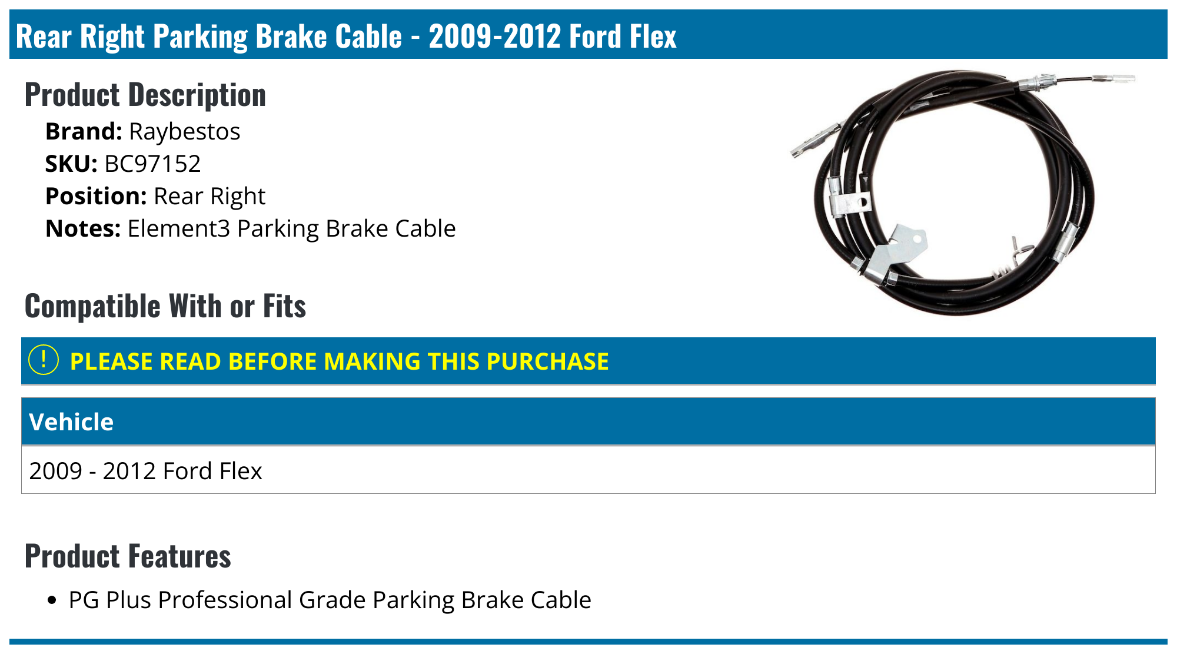Screen dimensions: 1177x654
Task: Click the bold Brand: label
Action: pos(84,132)
